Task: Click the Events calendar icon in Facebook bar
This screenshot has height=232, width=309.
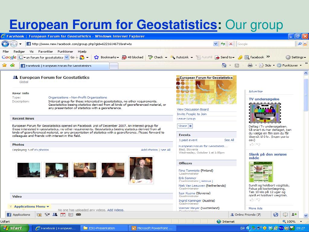Action: coord(63,215)
